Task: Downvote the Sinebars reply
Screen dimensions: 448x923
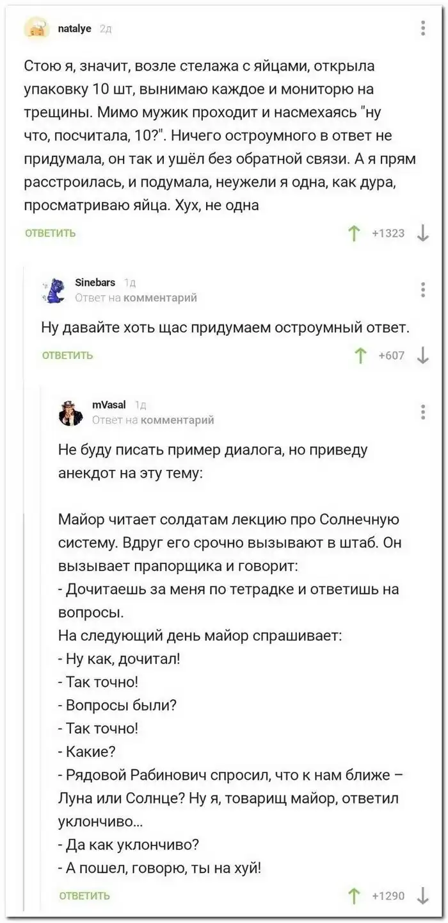Action: (422, 355)
